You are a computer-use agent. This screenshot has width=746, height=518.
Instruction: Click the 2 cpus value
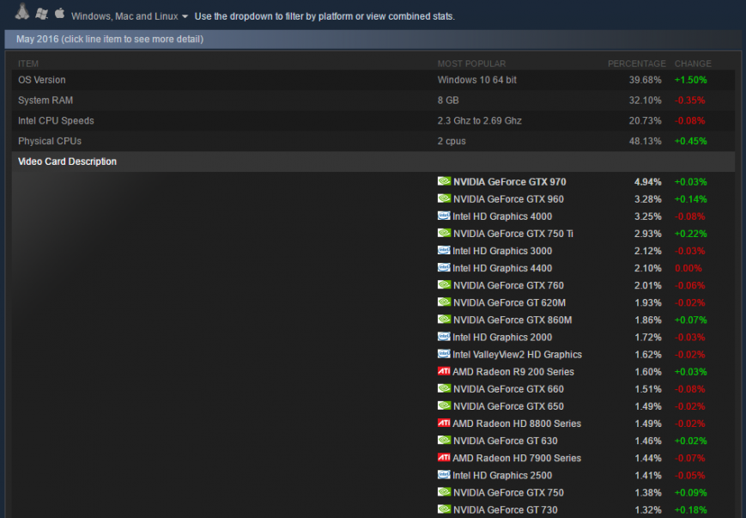(452, 142)
